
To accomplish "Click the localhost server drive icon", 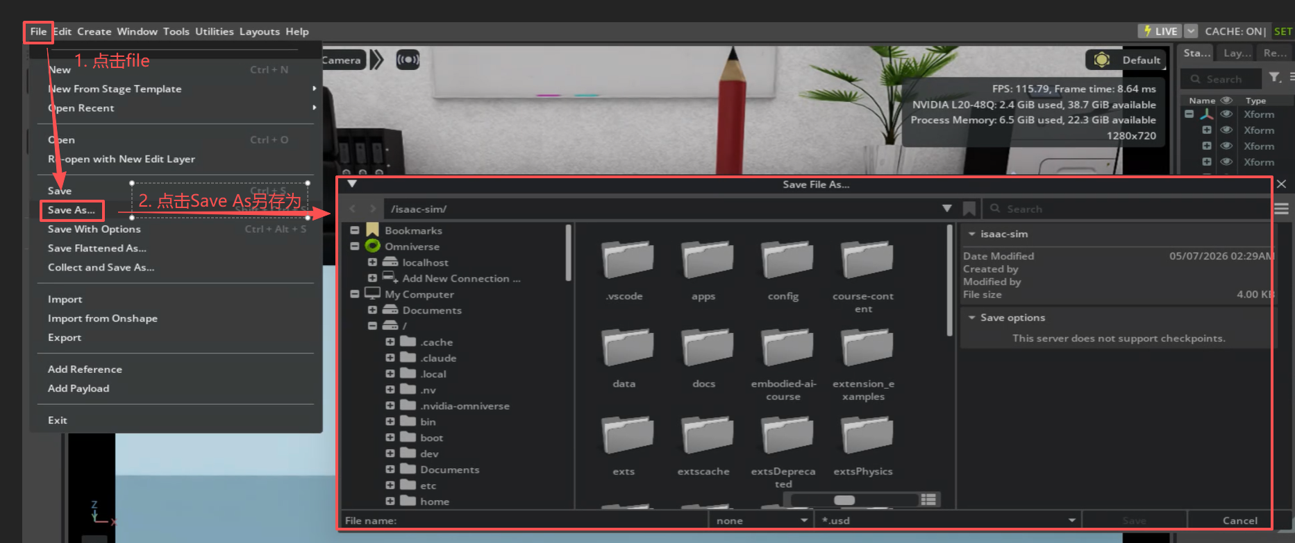I will 390,261.
